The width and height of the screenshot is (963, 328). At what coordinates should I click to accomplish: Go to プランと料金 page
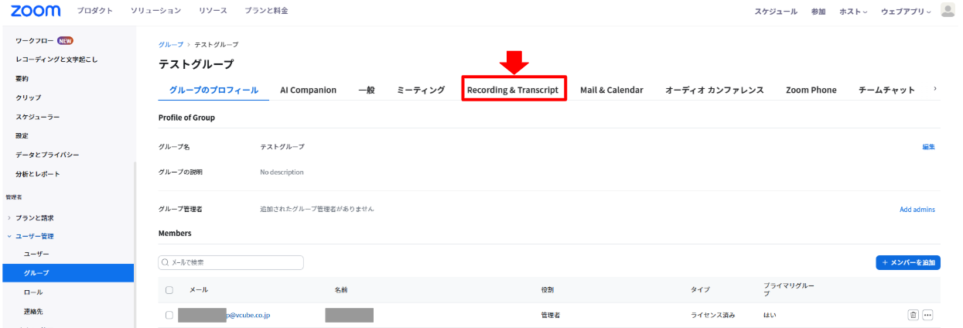[266, 11]
